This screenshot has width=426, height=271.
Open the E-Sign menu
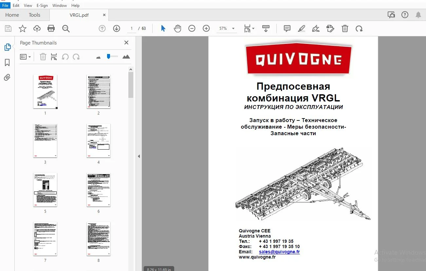43,6
